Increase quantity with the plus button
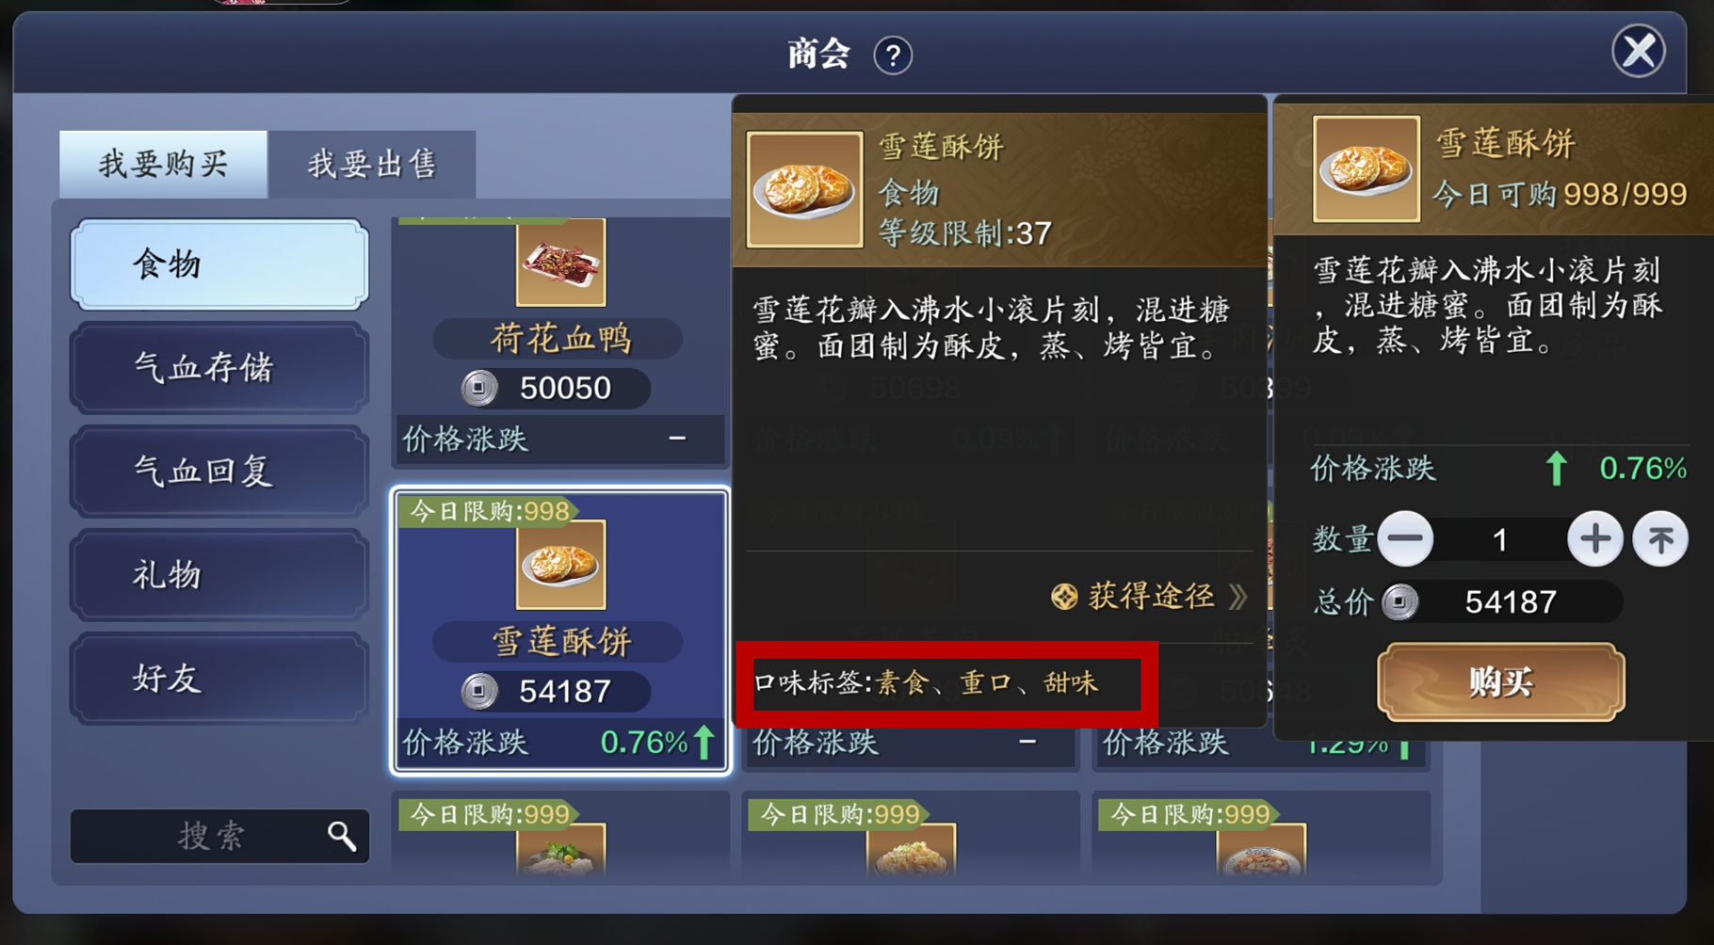The width and height of the screenshot is (1714, 945). [x=1594, y=539]
